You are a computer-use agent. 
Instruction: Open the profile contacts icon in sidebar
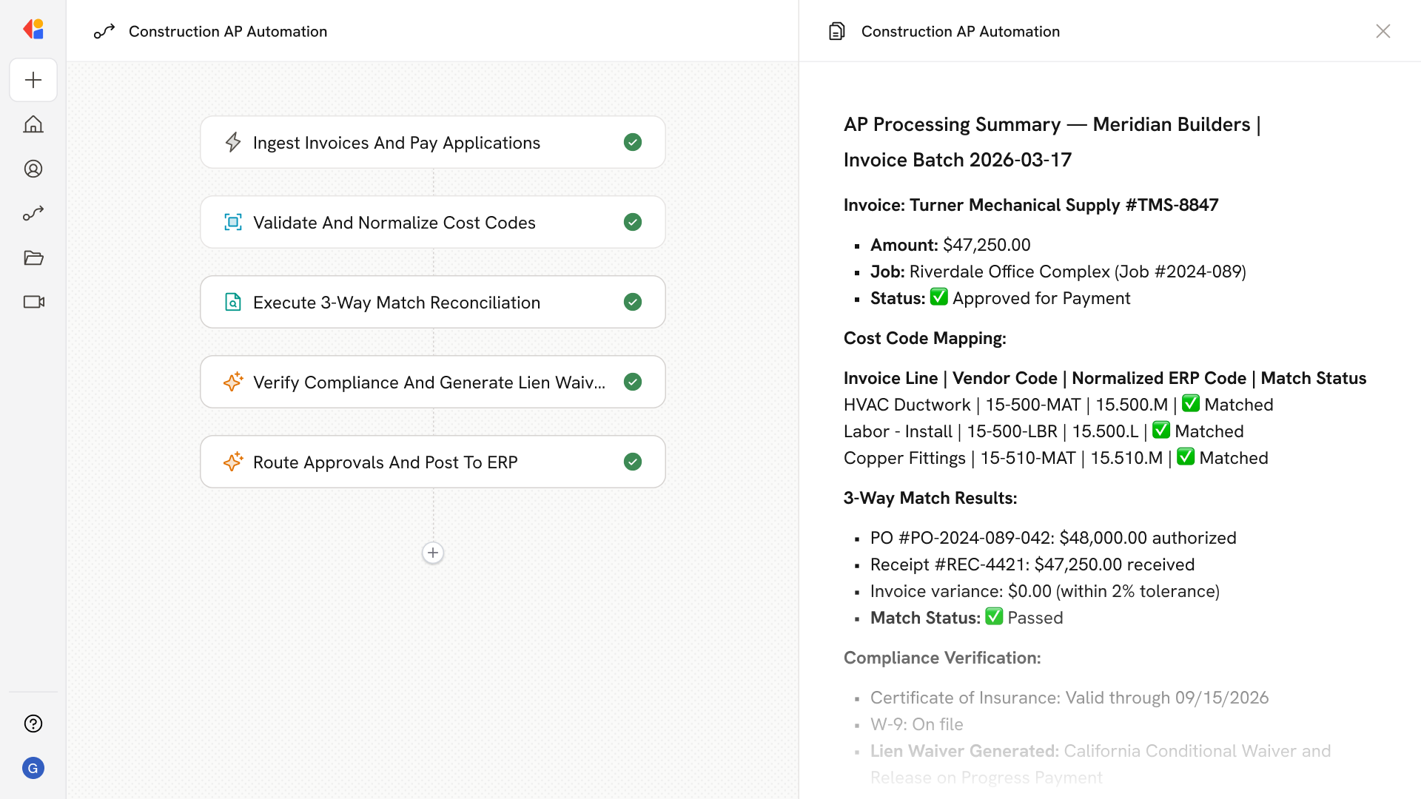click(x=33, y=169)
